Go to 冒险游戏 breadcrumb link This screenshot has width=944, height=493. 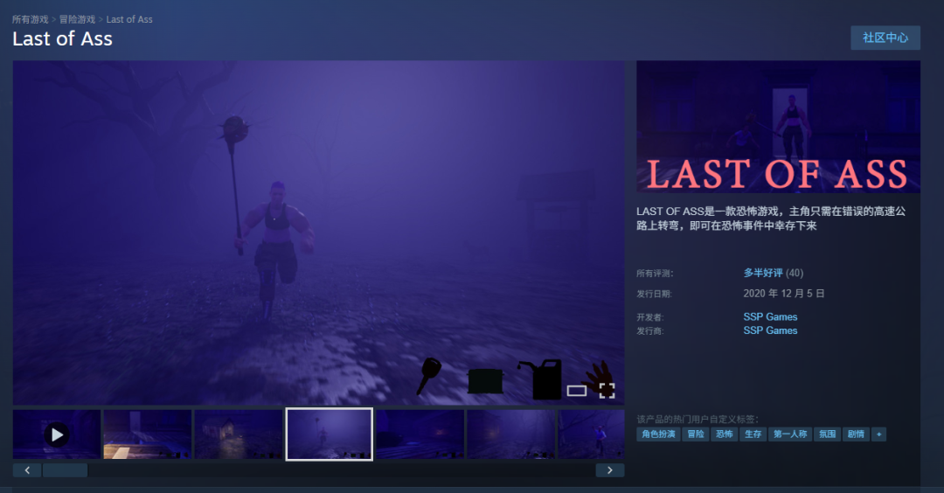click(77, 19)
